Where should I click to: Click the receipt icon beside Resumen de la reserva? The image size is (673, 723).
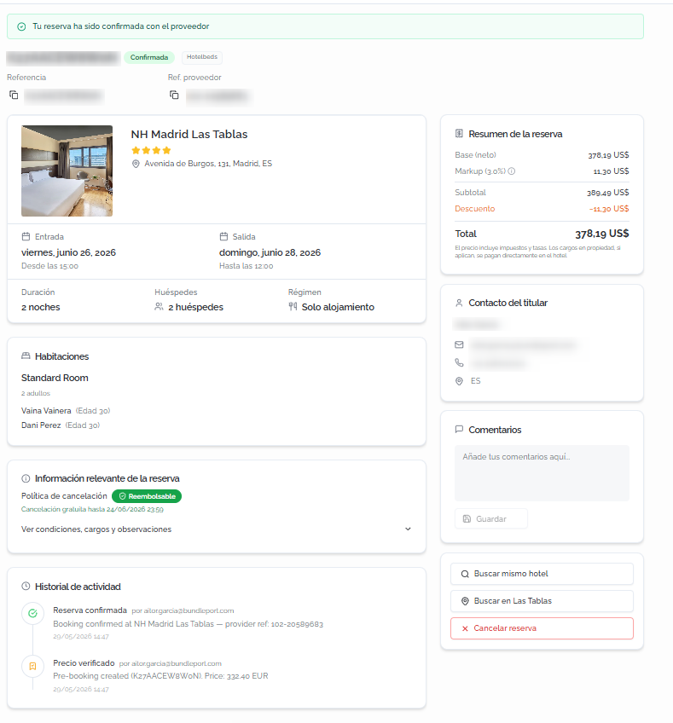(459, 134)
